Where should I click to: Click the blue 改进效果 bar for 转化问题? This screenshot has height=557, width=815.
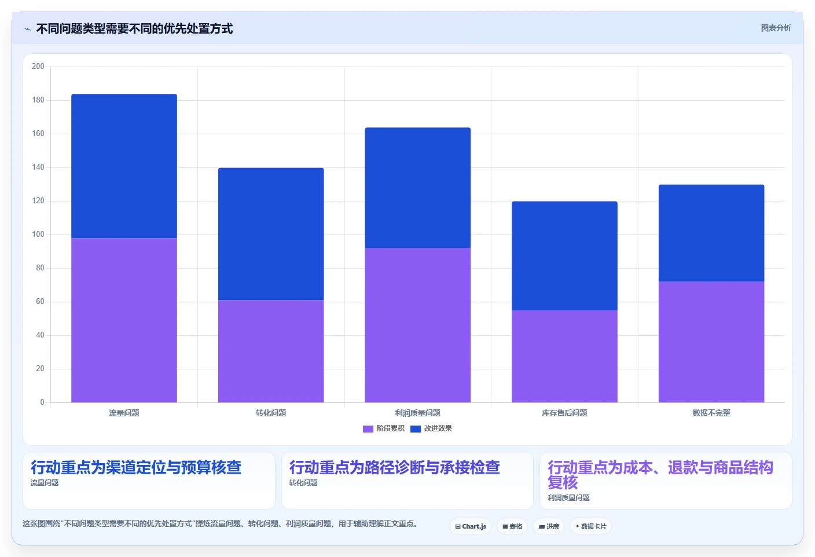coord(271,234)
